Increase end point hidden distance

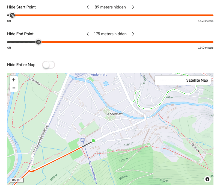click(133, 34)
